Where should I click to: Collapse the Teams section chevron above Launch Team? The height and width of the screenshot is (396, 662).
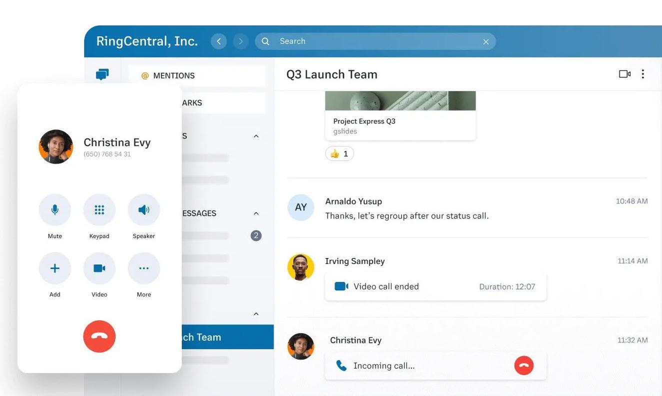click(256, 314)
